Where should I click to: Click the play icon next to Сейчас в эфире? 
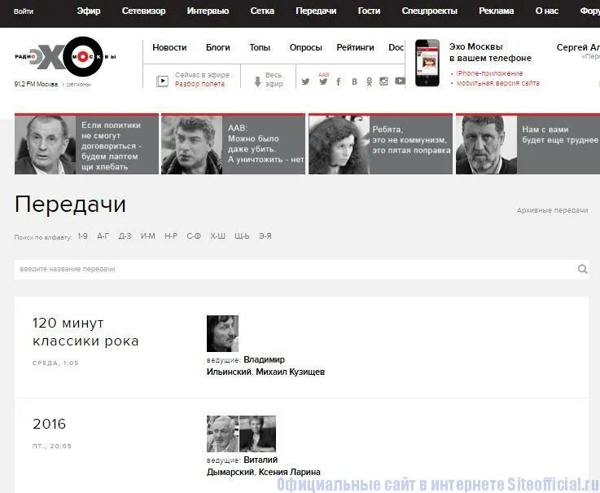click(162, 81)
